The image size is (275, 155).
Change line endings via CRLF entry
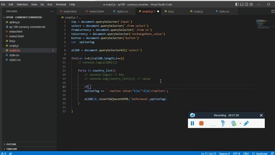coord(246,153)
